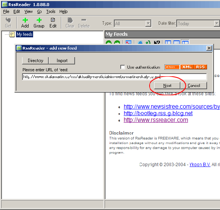Screen dimensions: 220x210
Task: Select the first blue pane layout icon
Action: (x=168, y=42)
